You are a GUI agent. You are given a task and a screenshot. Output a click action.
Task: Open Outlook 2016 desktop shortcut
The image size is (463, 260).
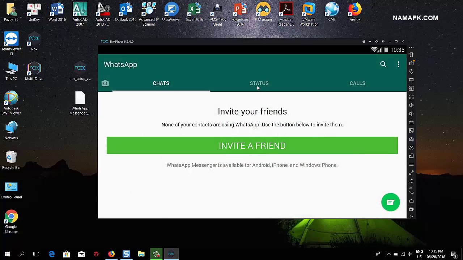click(126, 12)
